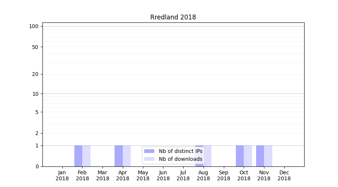Click the 'Nb of distinct IPs' legend swatch
The width and height of the screenshot is (338, 187).
click(149, 151)
